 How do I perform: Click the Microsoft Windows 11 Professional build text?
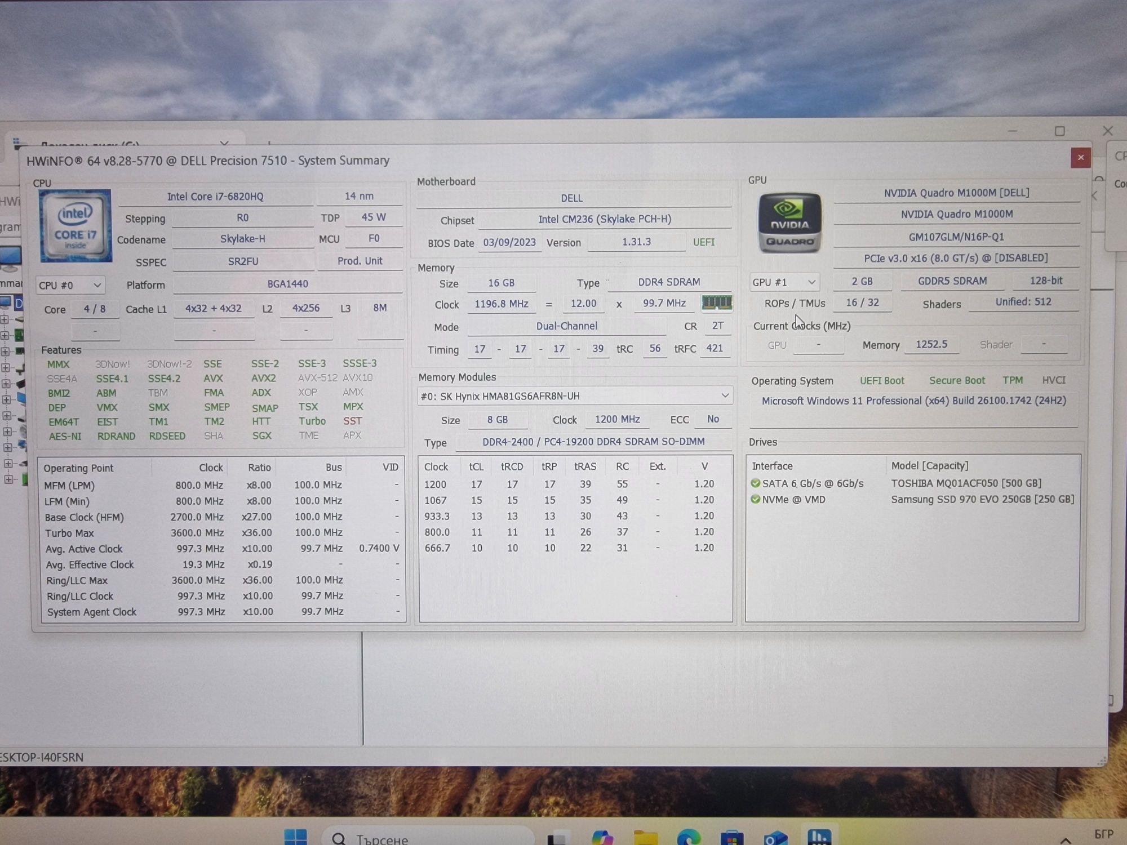pos(913,401)
